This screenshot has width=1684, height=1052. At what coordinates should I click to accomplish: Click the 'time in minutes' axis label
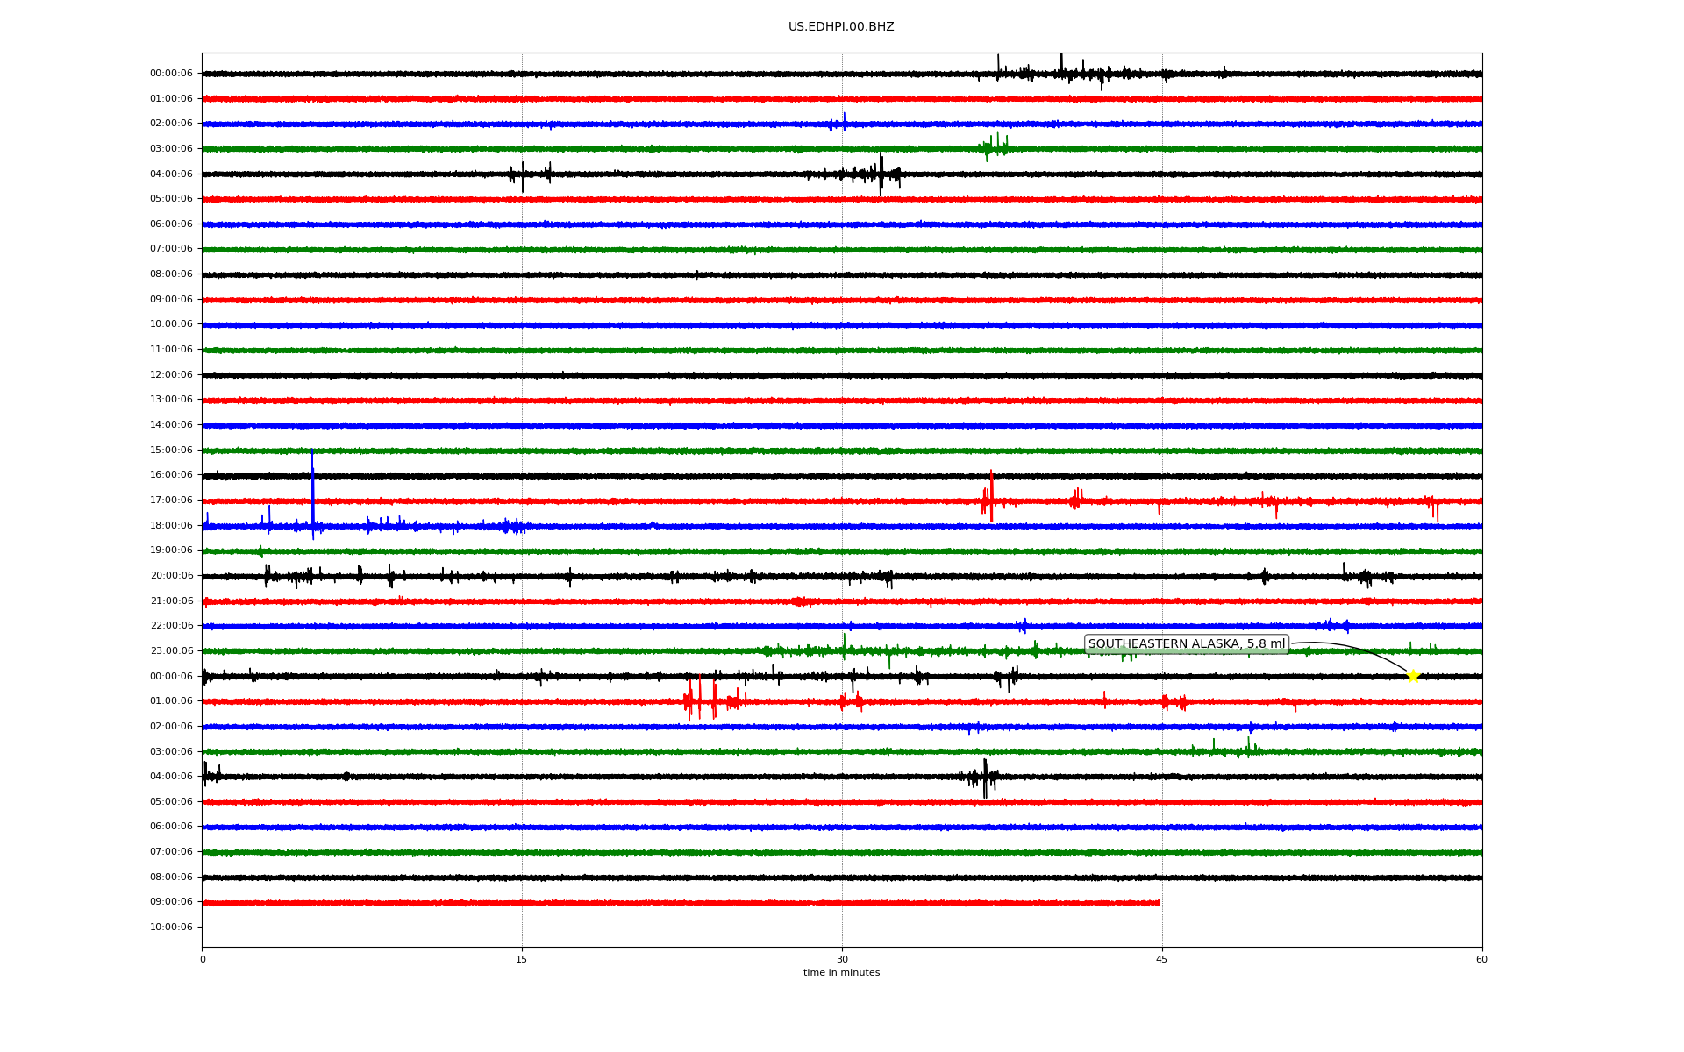840,973
